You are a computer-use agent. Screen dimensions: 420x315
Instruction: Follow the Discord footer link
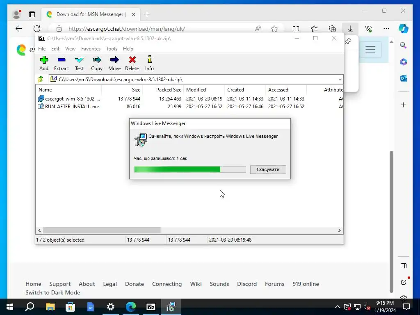tap(247, 284)
